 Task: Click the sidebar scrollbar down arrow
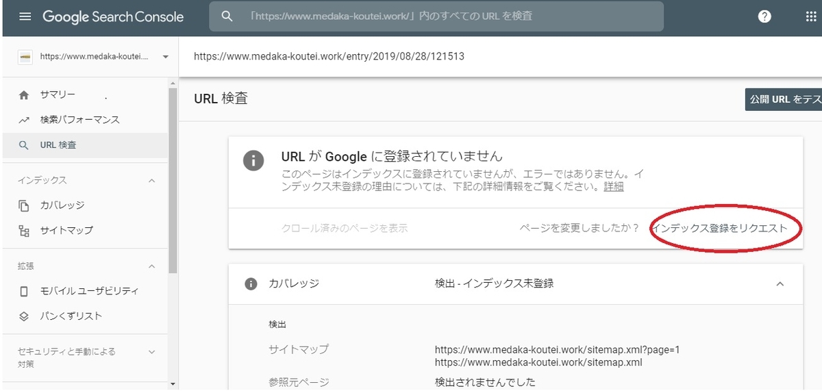click(173, 384)
